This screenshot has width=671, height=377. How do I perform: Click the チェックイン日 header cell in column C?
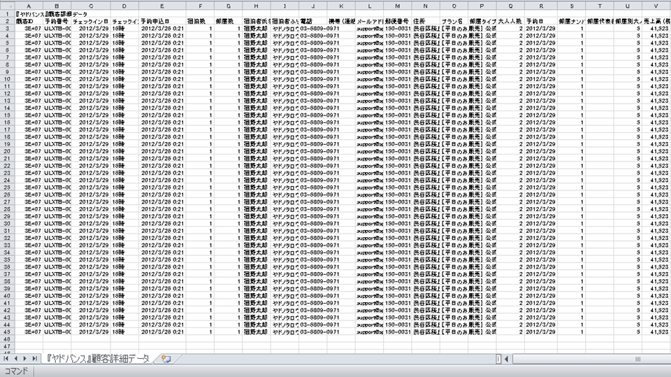[x=91, y=21]
